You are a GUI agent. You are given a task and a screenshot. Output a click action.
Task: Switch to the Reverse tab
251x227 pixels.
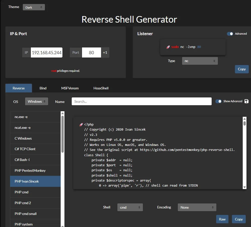click(x=19, y=88)
